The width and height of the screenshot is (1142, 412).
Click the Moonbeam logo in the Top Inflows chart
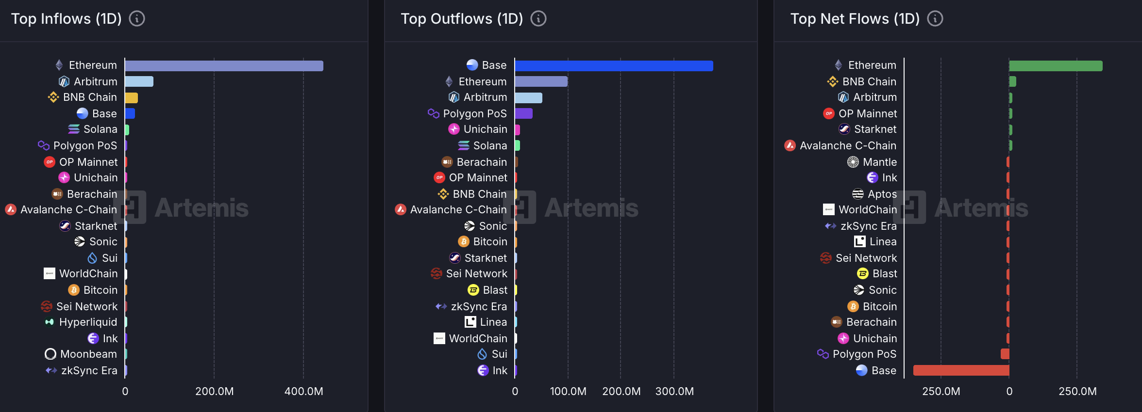(50, 354)
